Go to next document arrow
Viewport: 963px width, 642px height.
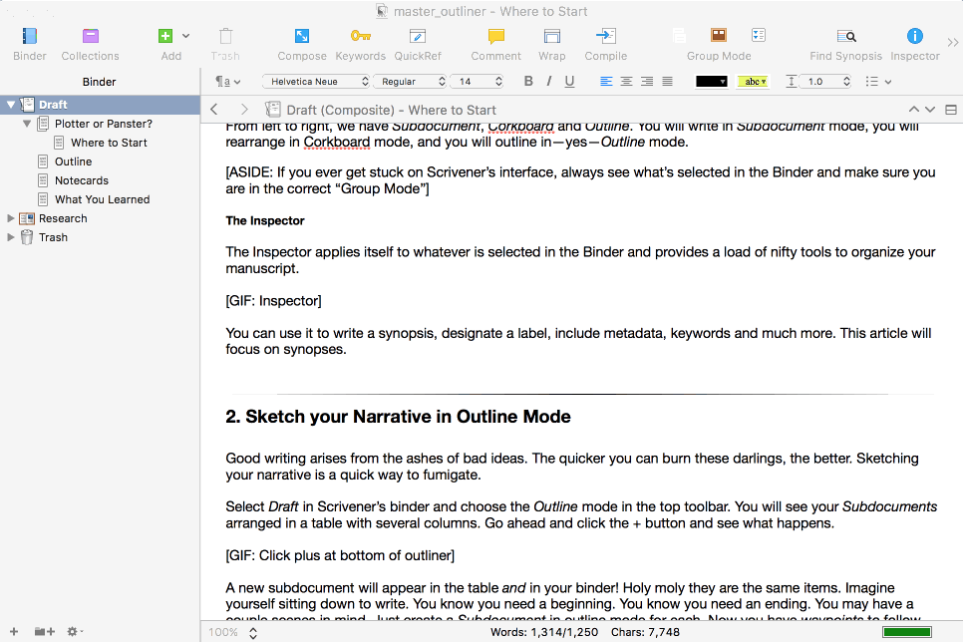(x=930, y=110)
